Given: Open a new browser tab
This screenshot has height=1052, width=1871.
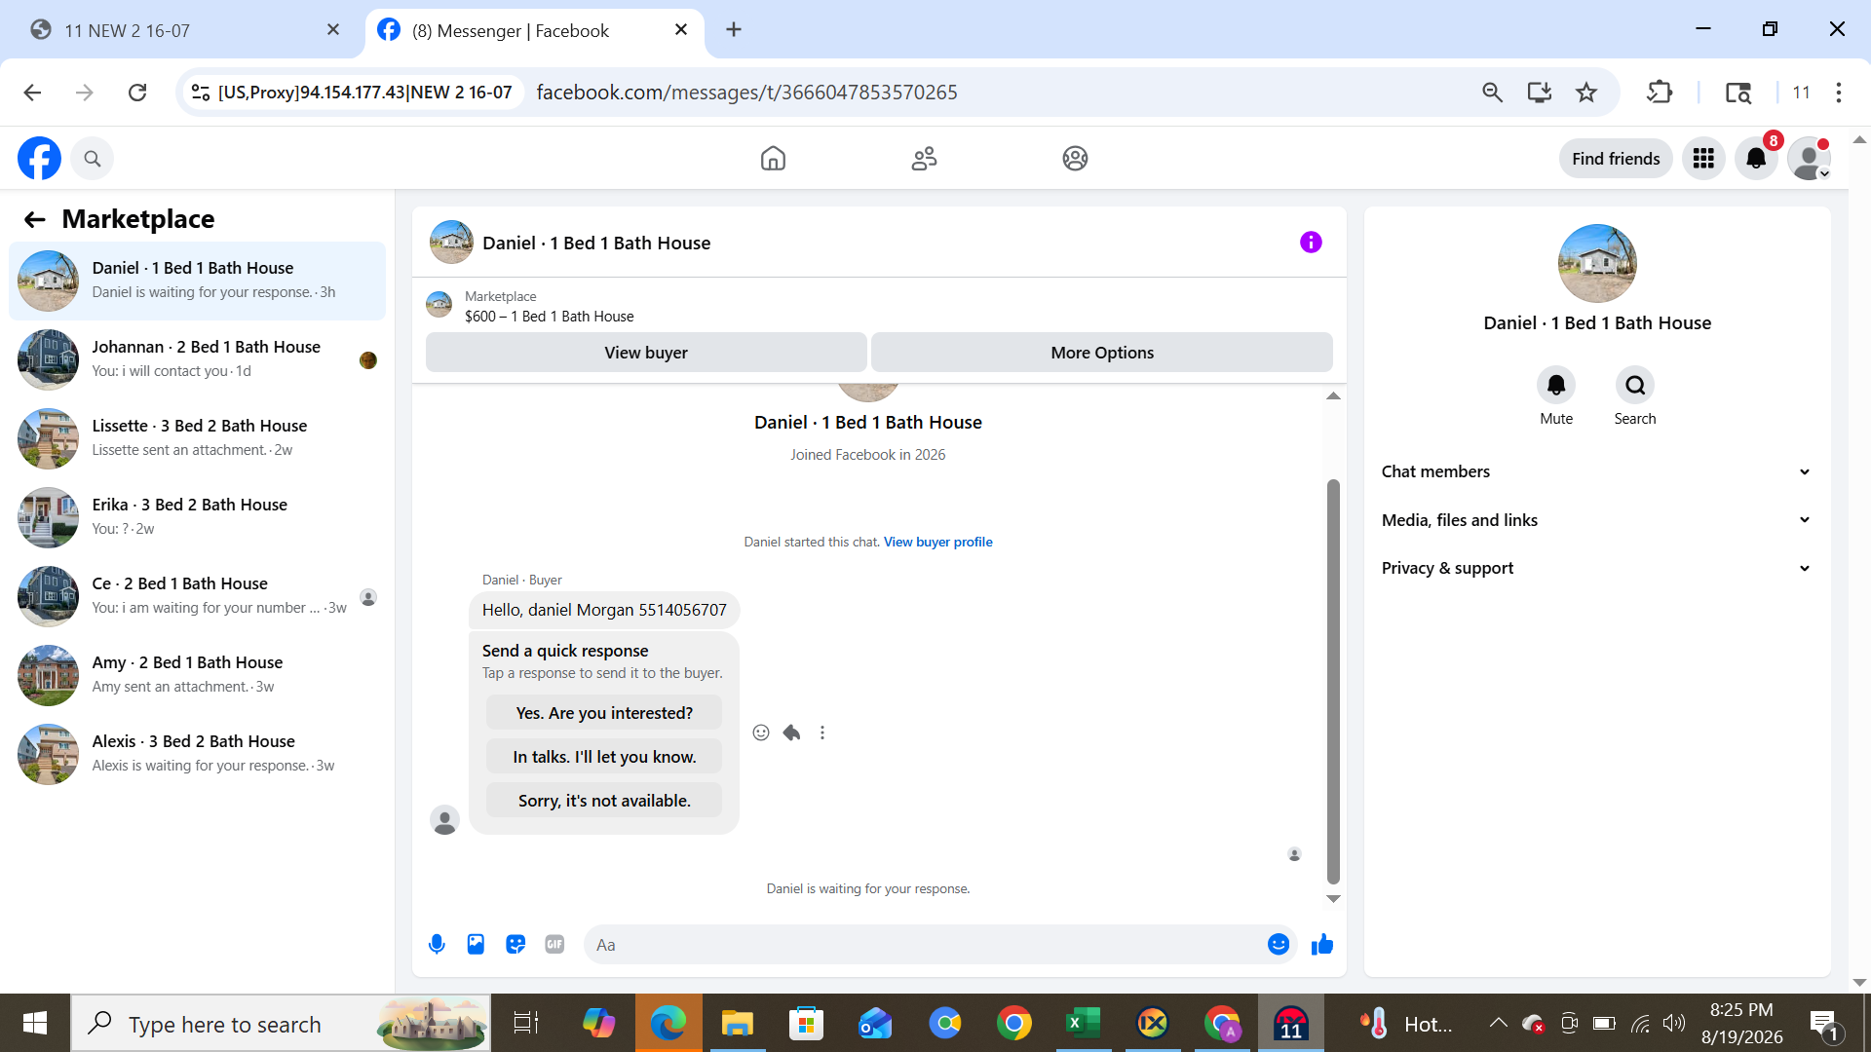Looking at the screenshot, I should coord(734,30).
